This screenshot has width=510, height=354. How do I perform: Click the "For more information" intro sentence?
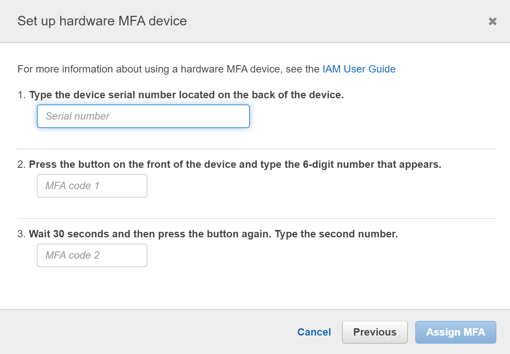click(168, 69)
